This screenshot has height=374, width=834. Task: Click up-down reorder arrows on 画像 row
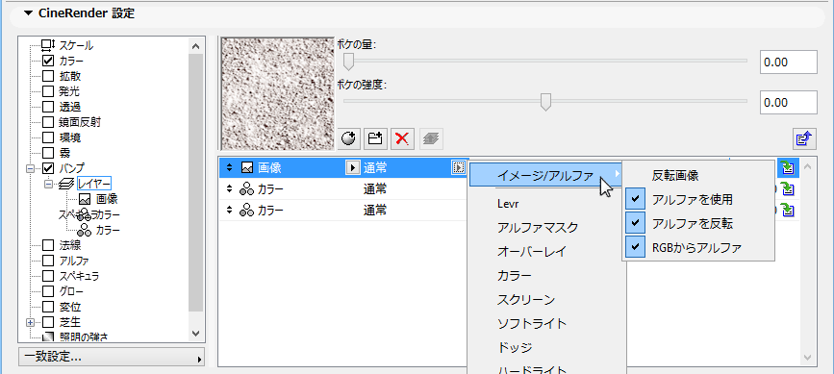tap(229, 168)
